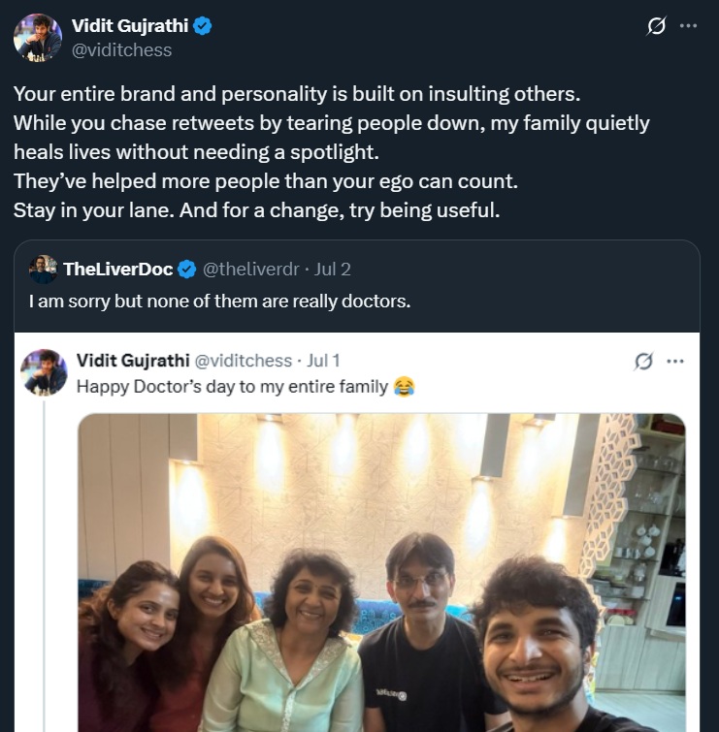The height and width of the screenshot is (732, 719).
Task: Open the family selfie photo
Action: pos(381,572)
